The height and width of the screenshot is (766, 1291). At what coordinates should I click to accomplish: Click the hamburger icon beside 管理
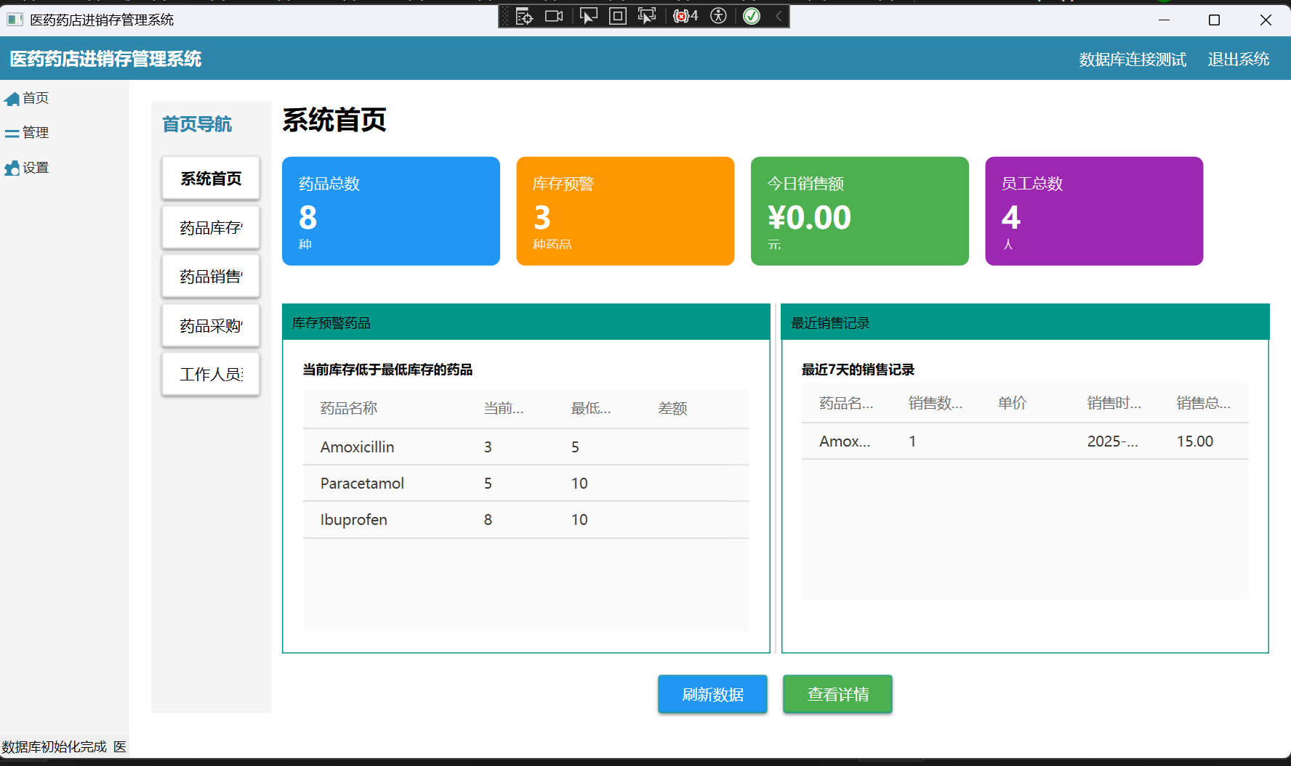coord(12,134)
